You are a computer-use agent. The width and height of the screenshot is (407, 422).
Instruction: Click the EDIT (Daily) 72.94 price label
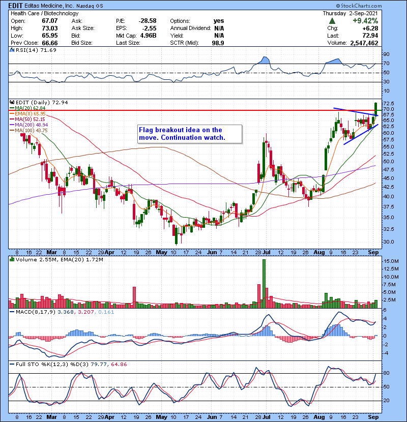pyautogui.click(x=42, y=103)
